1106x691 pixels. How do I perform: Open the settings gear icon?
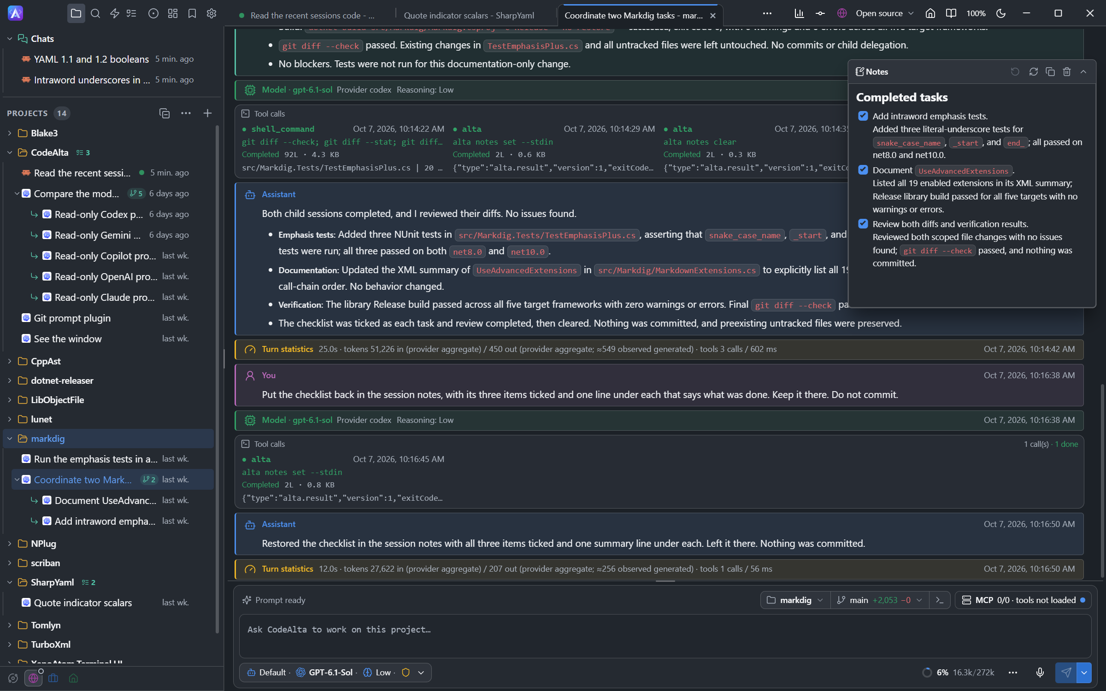click(212, 13)
